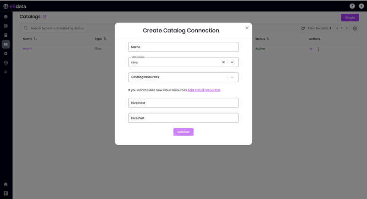The image size is (367, 199).
Task: Go to next page of records
Action: click(x=347, y=28)
